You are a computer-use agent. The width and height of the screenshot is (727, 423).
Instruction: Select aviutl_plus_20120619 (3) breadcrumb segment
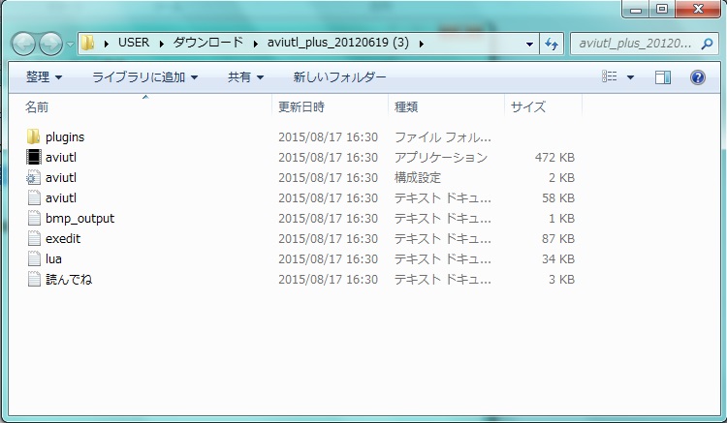click(338, 43)
